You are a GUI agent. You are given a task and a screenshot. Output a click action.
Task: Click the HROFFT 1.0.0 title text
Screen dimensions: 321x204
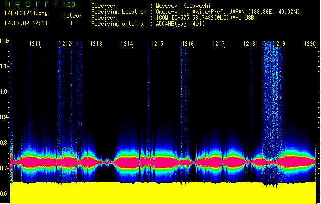pyautogui.click(x=40, y=4)
